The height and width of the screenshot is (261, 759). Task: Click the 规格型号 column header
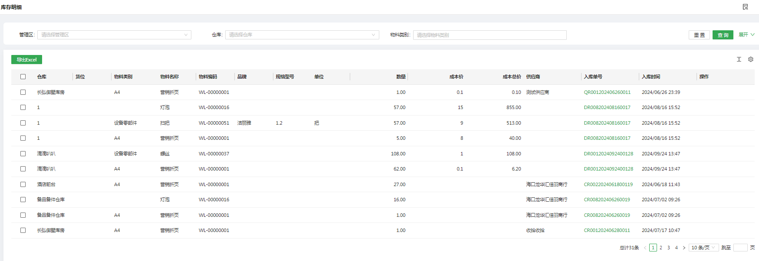[285, 77]
